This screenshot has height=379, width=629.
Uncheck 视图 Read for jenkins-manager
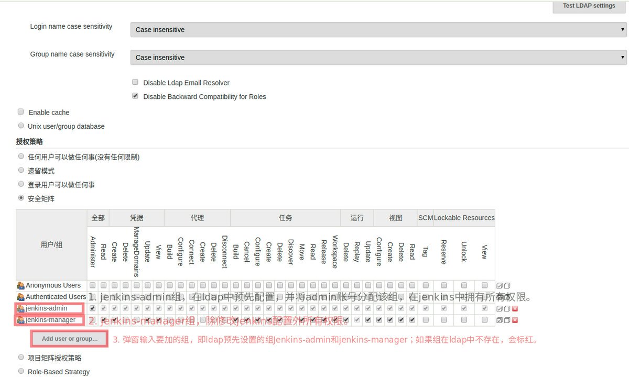412,320
